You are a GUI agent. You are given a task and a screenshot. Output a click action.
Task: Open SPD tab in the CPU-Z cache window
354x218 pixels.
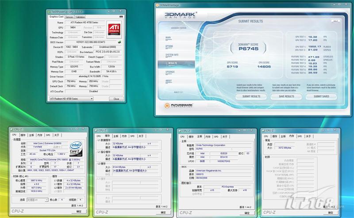pyautogui.click(x=132, y=136)
